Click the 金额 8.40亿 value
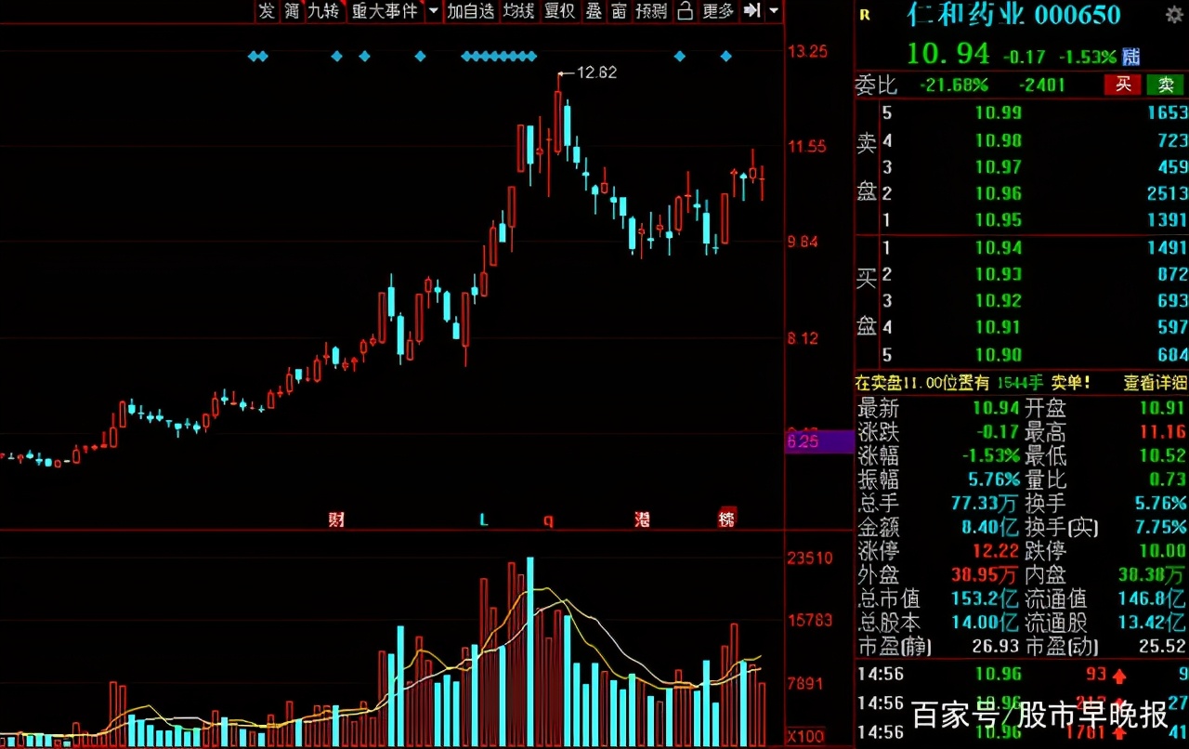 coord(991,528)
